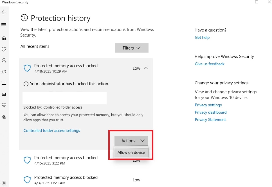The image size is (272, 187).
Task: Click shield icon of 4/18/2025 blocked item
Action: pyautogui.click(x=27, y=68)
